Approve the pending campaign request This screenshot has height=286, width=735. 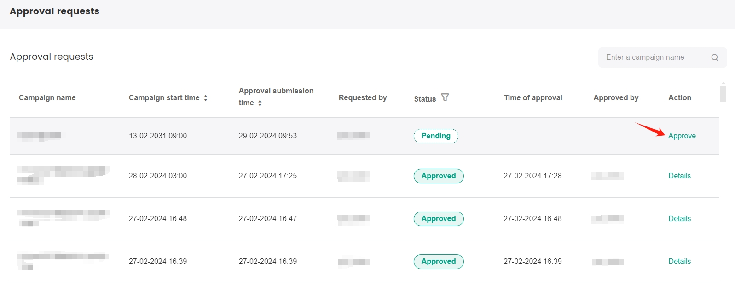coord(682,136)
